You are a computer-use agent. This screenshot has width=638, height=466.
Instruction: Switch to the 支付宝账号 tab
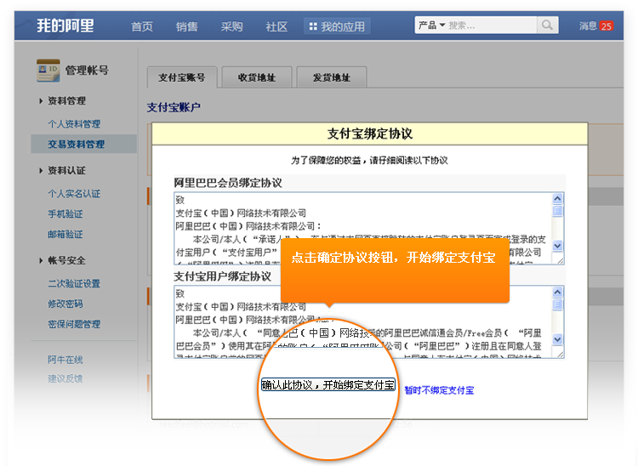(182, 77)
